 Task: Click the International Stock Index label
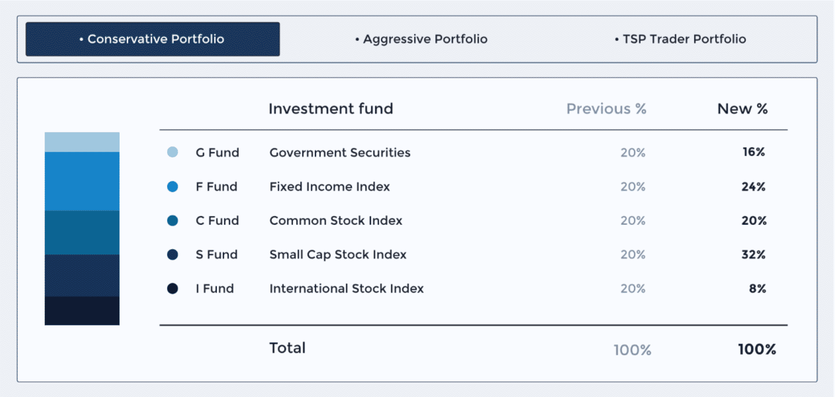click(x=346, y=288)
